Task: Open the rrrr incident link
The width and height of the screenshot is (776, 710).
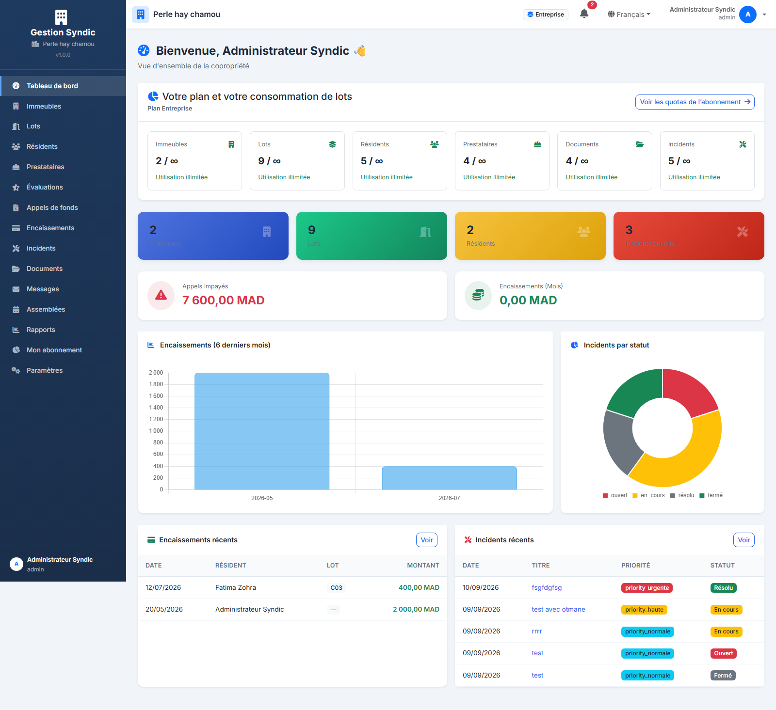Action: (x=537, y=631)
